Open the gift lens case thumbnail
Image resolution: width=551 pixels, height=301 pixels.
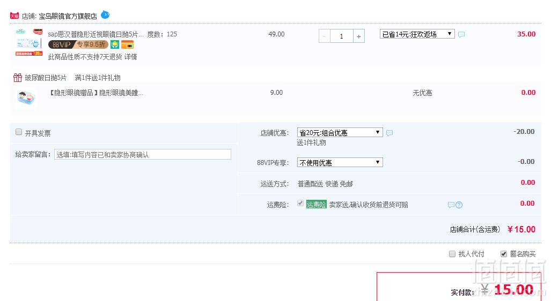[27, 97]
